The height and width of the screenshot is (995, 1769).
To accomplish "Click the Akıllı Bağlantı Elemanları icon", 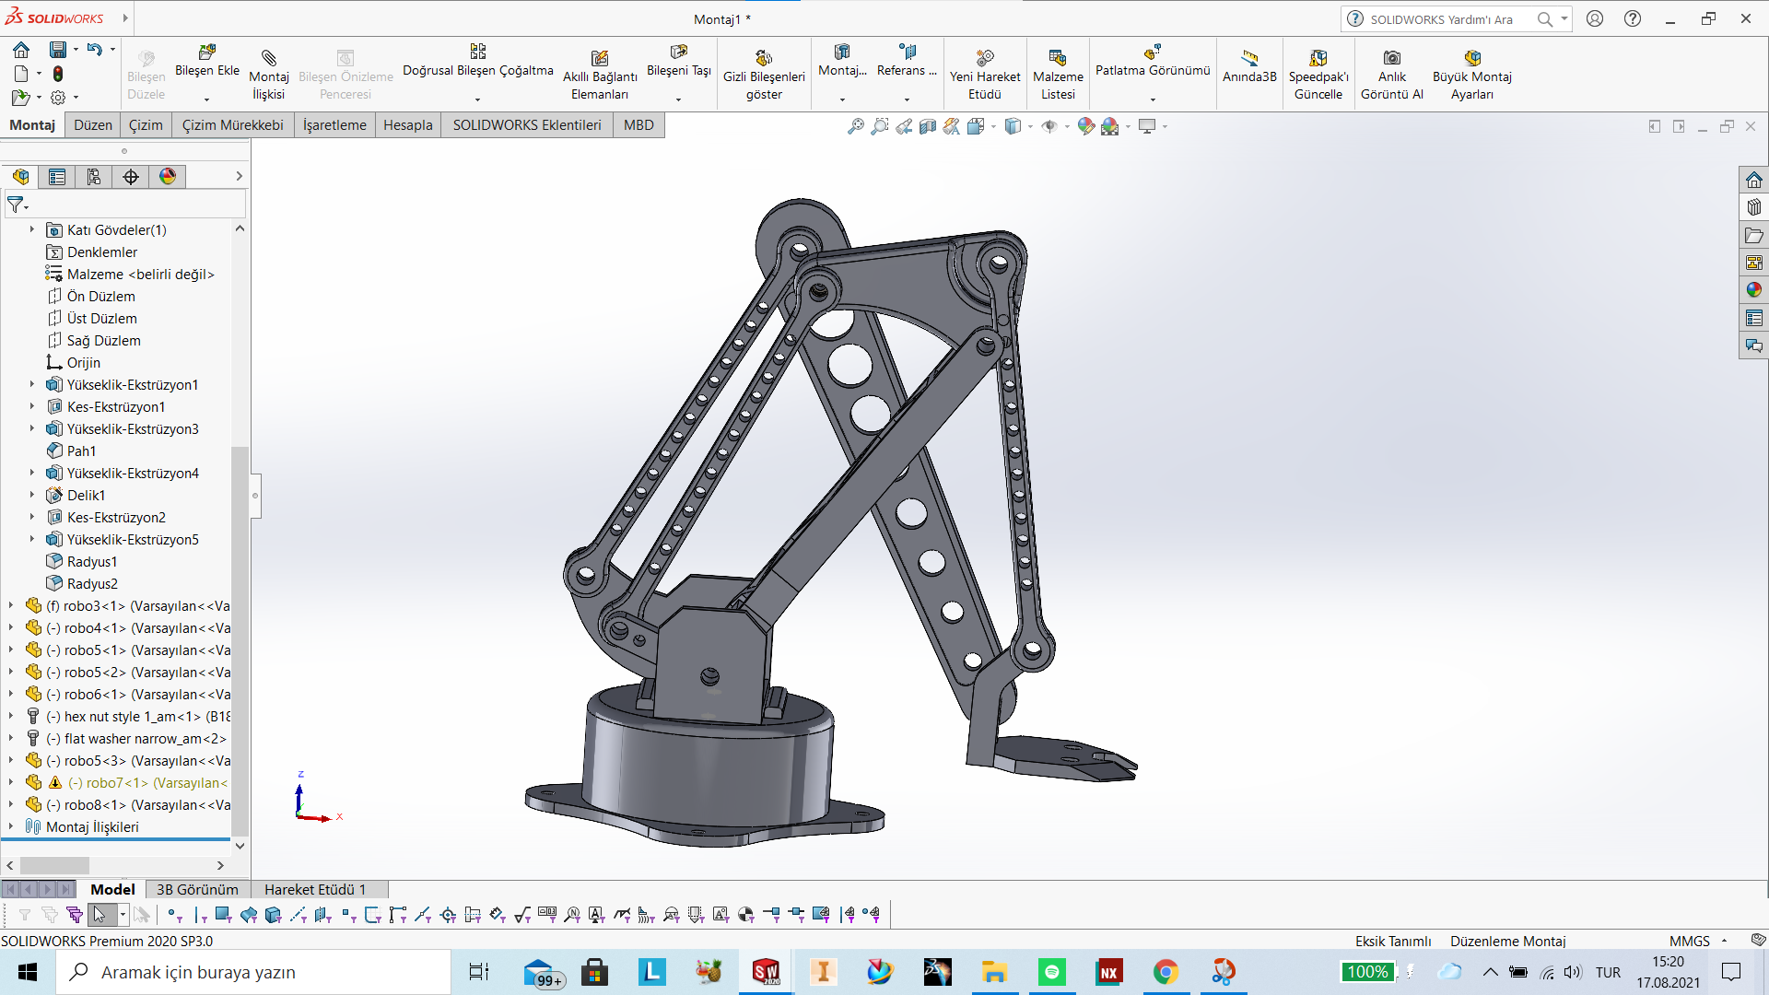I will pos(600,59).
